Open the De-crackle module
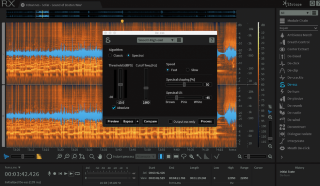The height and width of the screenshot is (186, 320). 296,77
